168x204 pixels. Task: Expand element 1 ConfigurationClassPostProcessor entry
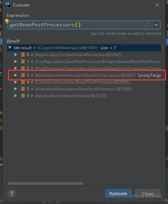click(16, 61)
